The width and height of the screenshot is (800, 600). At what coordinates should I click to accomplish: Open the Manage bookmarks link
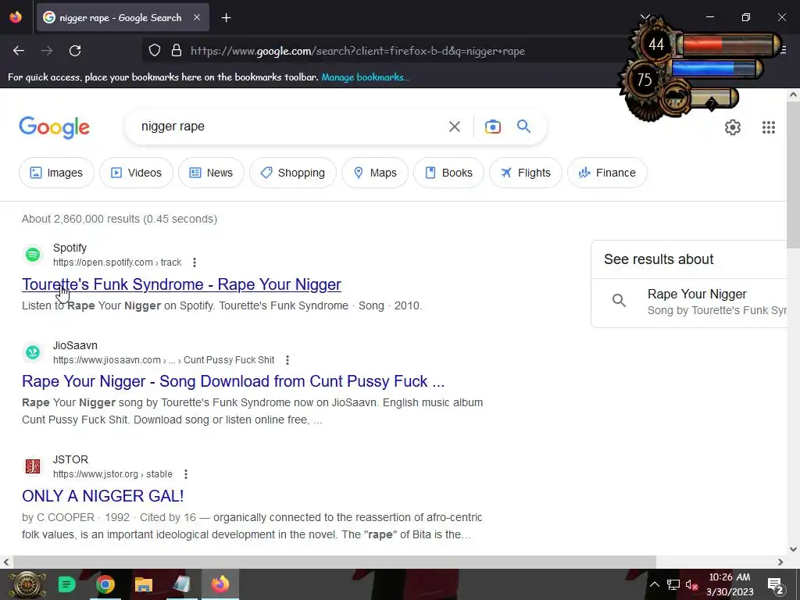coord(366,77)
